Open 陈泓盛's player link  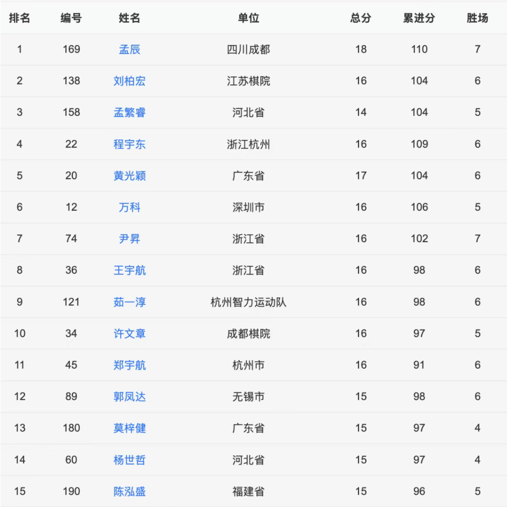(129, 491)
